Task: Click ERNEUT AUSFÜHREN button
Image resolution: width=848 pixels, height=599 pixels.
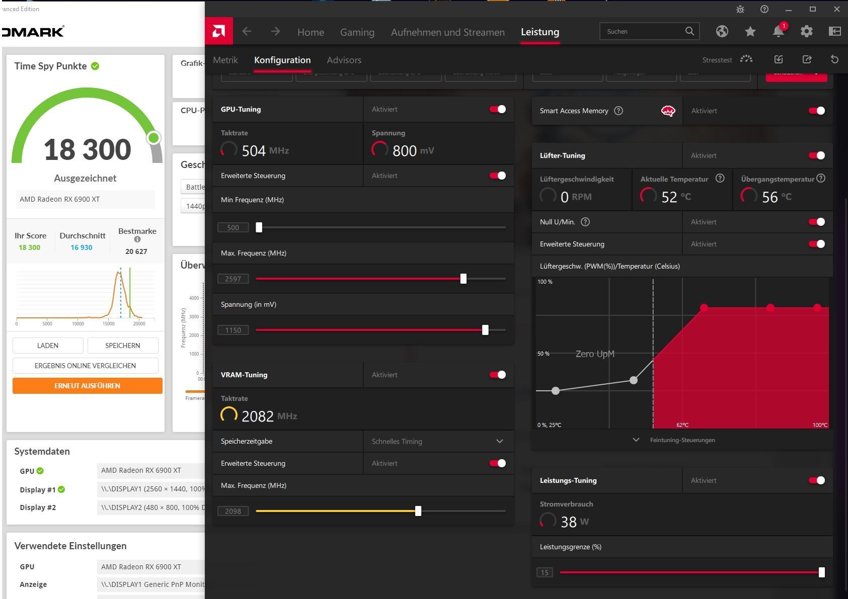Action: pos(88,386)
